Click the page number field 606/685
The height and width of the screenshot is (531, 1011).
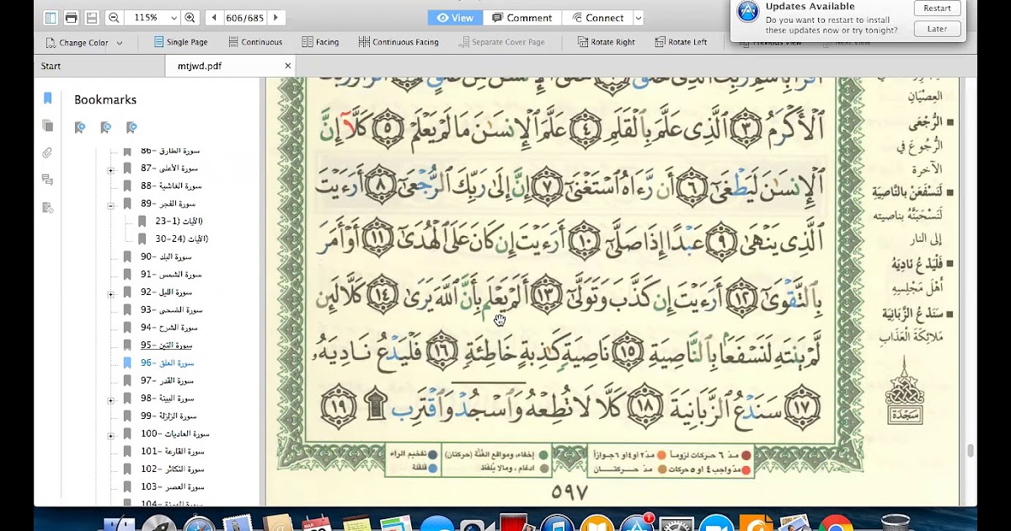(x=244, y=18)
